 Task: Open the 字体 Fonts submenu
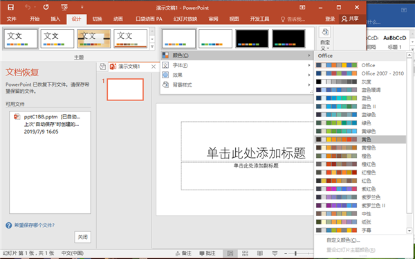[x=237, y=65]
